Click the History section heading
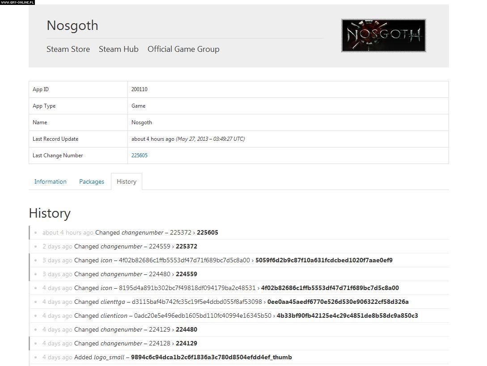Viewport: 487px width, 366px height. (50, 213)
